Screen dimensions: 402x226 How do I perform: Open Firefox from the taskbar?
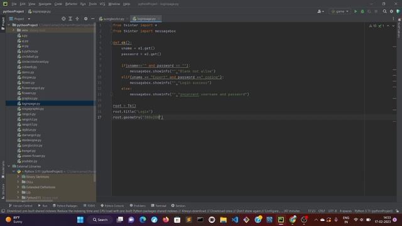pos(166,220)
